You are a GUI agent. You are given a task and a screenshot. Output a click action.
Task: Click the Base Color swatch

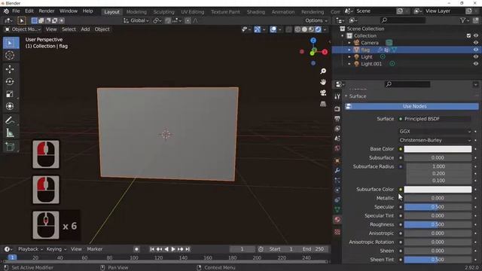pyautogui.click(x=438, y=149)
